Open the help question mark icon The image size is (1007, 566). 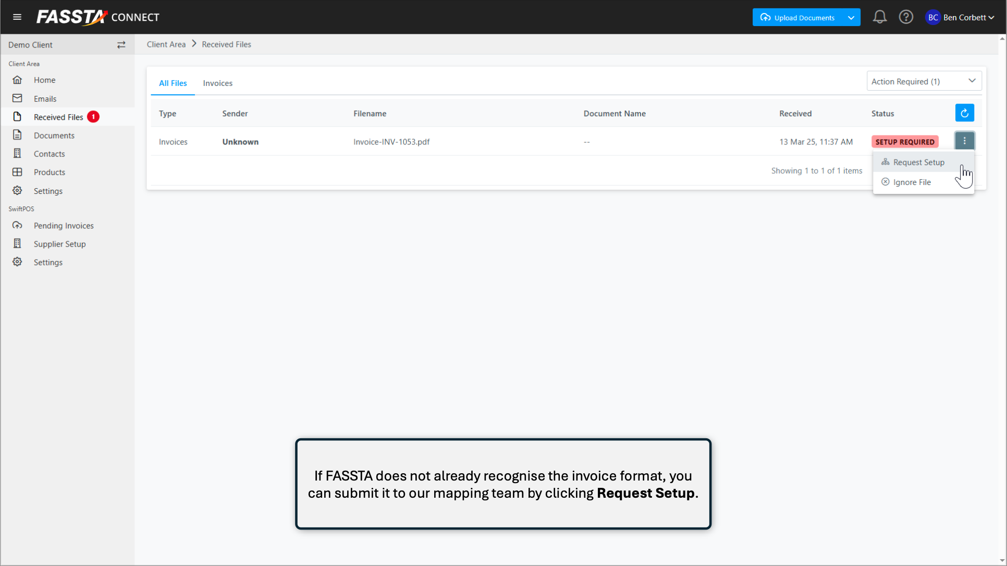[x=906, y=17]
